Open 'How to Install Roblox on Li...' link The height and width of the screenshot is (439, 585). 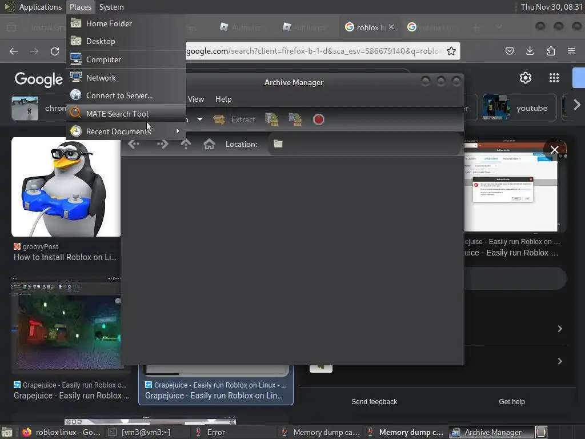[65, 257]
